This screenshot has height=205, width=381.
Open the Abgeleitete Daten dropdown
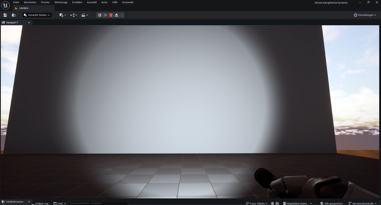[x=297, y=204]
